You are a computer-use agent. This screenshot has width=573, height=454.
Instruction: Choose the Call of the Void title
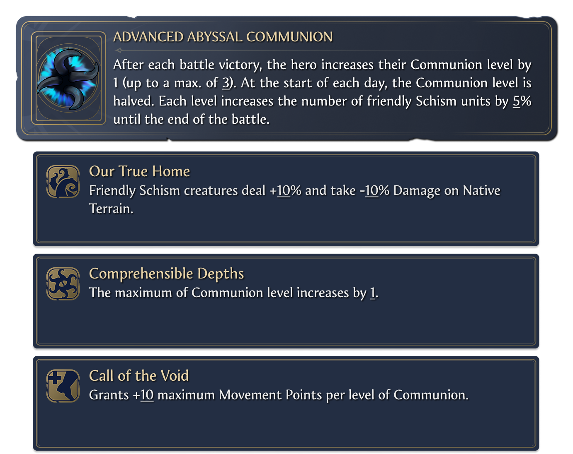139,376
